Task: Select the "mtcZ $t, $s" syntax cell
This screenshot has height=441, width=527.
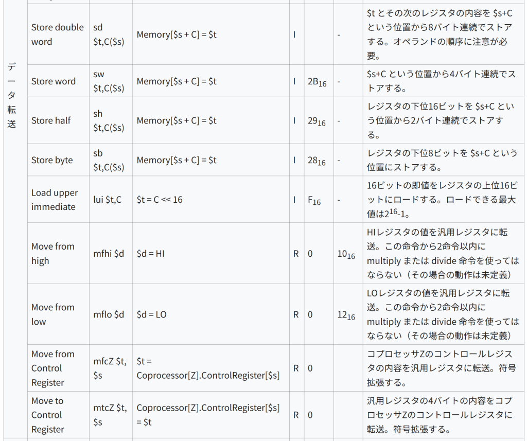Action: coord(110,415)
